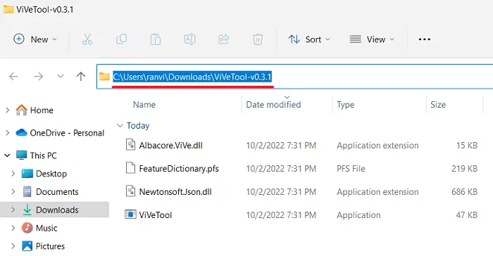The image size is (493, 256).
Task: Click the This PC monitor icon
Action: (21, 155)
